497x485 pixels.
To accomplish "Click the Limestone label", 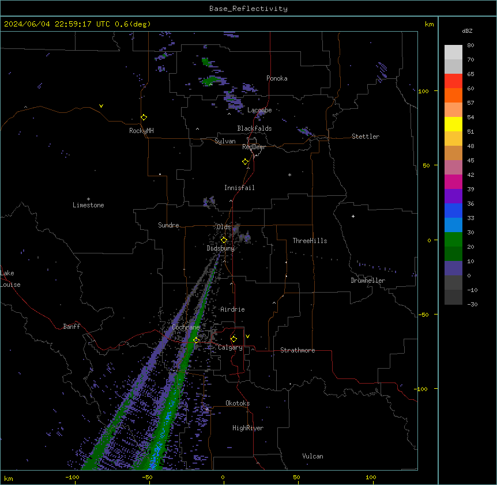I will coord(88,205).
